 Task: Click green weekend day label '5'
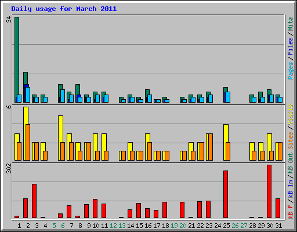[54, 226]
